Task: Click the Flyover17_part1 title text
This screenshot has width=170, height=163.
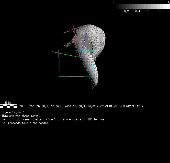Action: coord(13,112)
